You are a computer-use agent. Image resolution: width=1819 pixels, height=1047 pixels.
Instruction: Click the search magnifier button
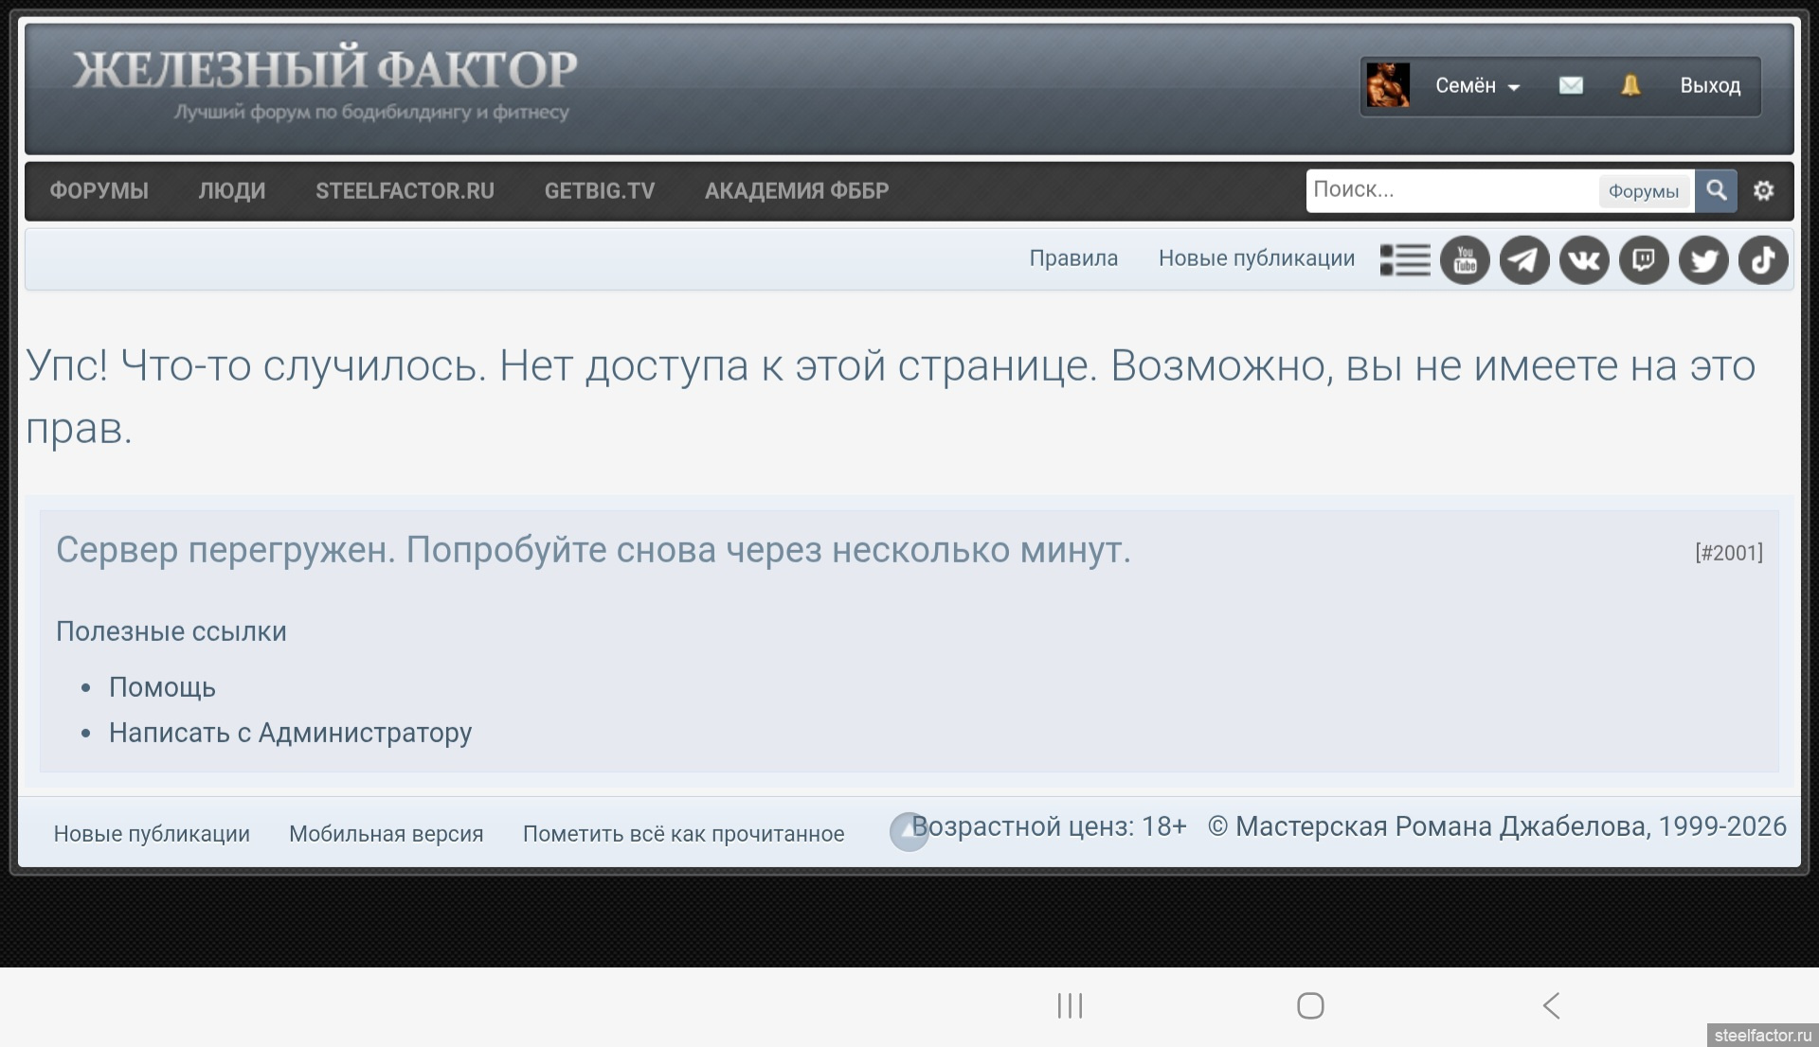1716,190
